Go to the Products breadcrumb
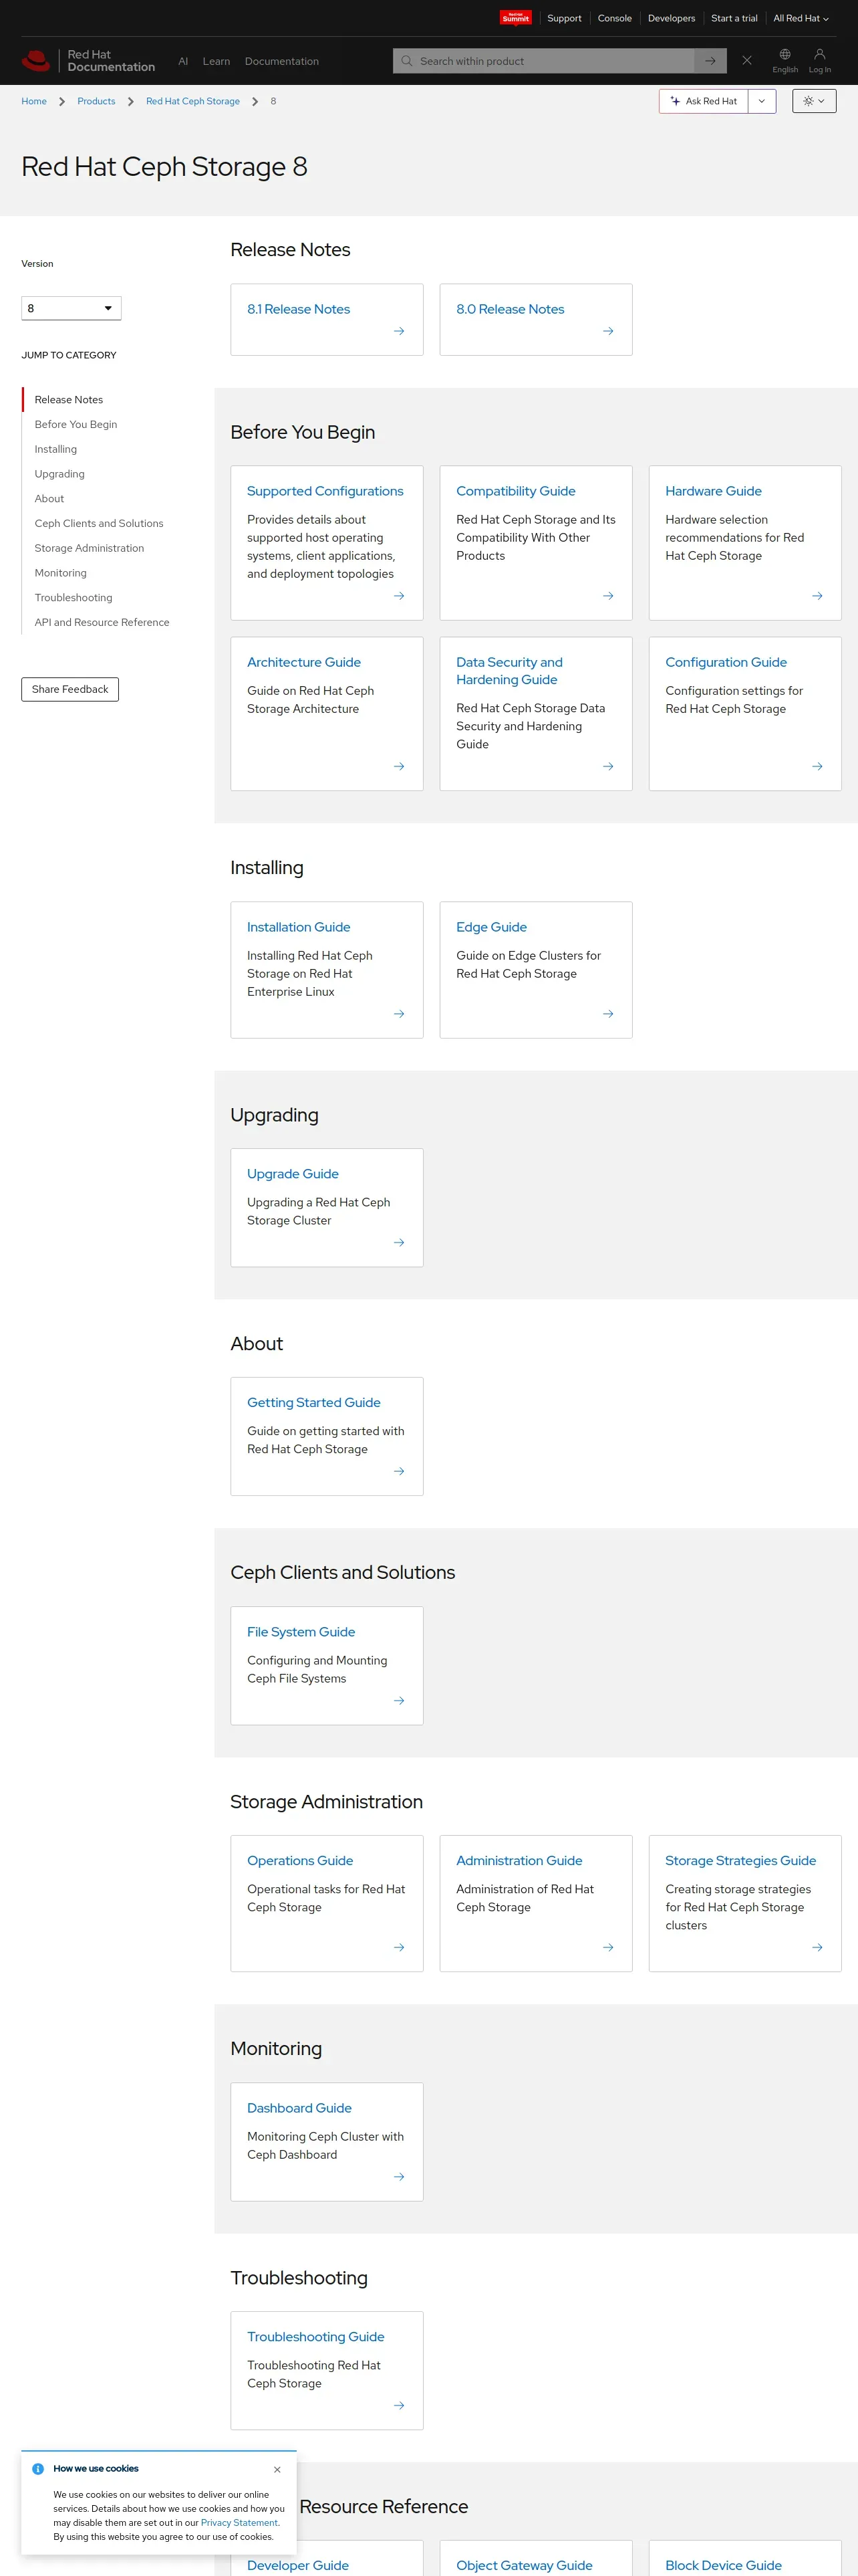This screenshot has width=858, height=2576. pos(96,101)
